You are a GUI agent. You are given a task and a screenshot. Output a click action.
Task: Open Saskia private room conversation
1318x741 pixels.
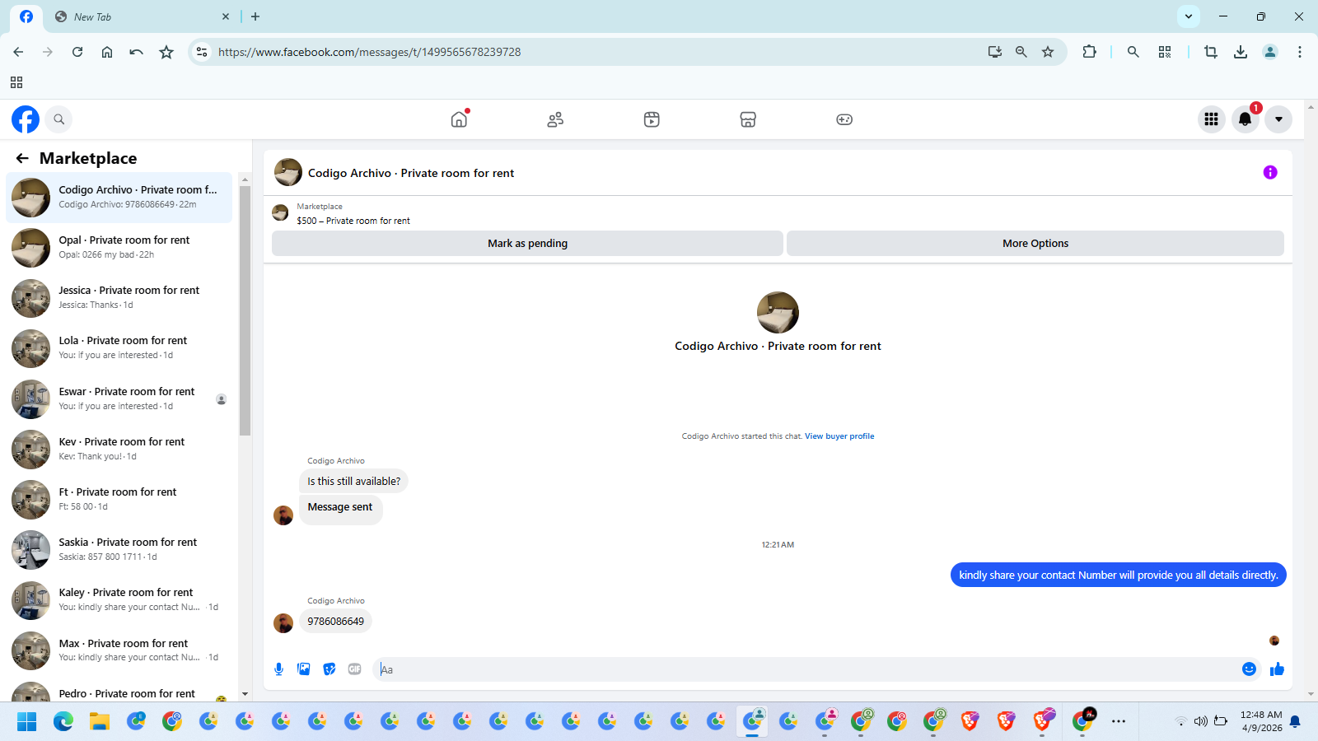point(119,549)
